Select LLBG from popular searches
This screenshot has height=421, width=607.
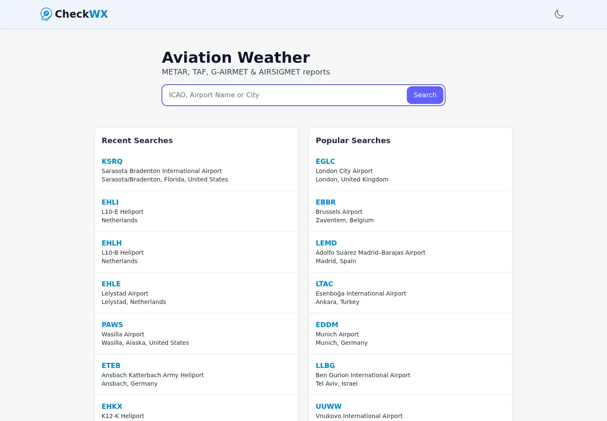(x=325, y=365)
